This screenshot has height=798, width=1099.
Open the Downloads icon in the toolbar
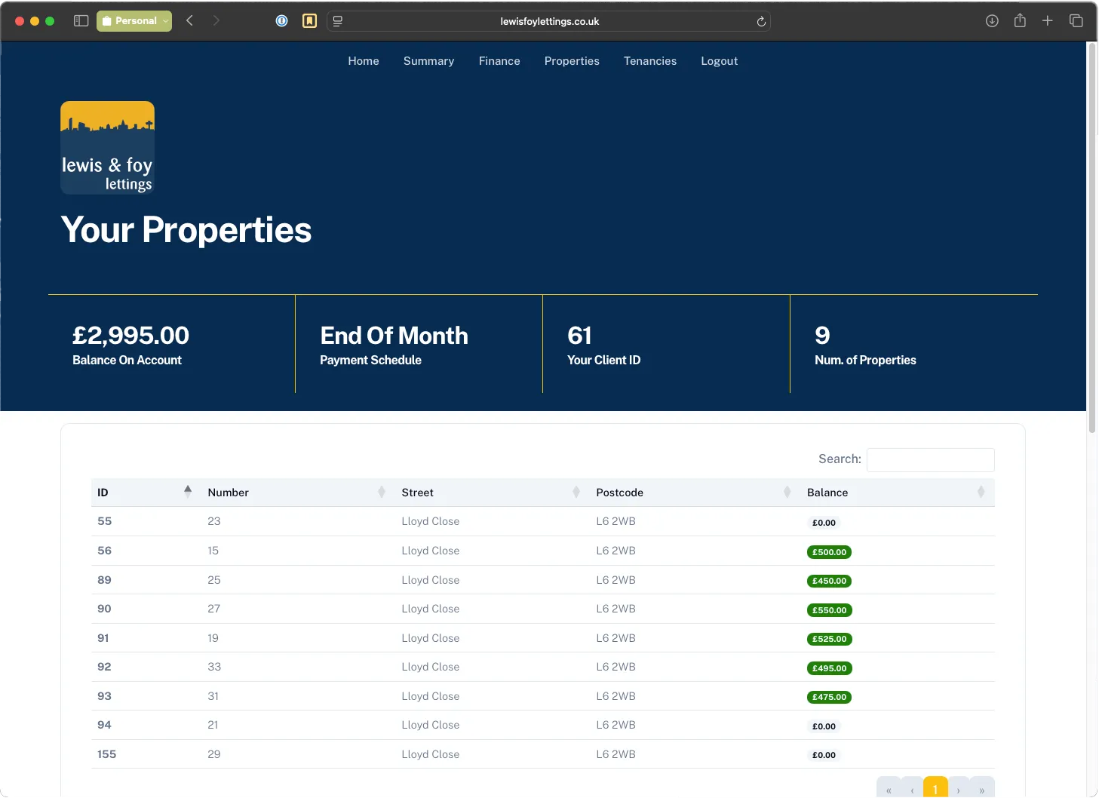992,20
